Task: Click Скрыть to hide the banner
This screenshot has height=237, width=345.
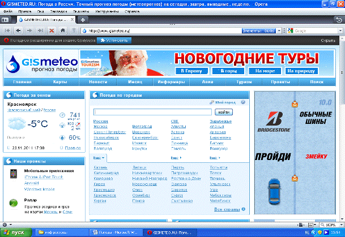Action: click(328, 40)
